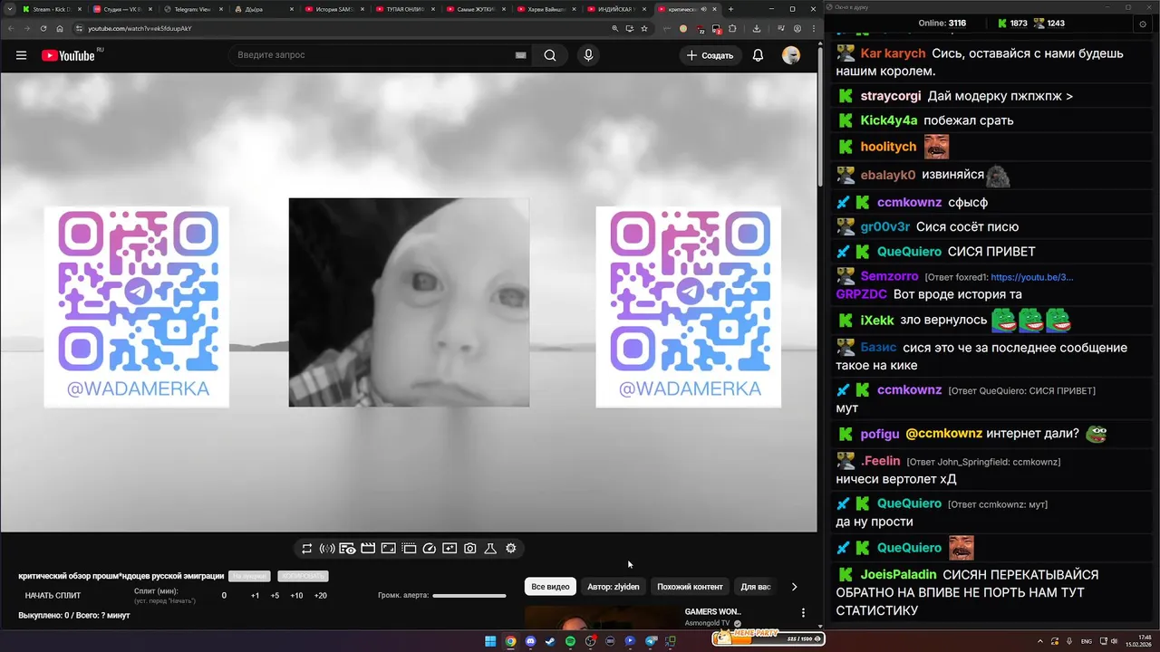Open ENG language switcher in the system tray
This screenshot has width=1160, height=652.
1087,641
